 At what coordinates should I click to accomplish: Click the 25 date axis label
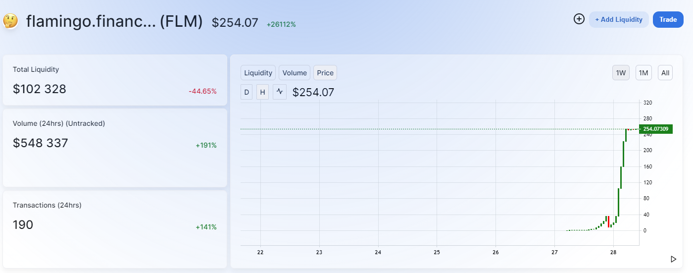point(437,252)
